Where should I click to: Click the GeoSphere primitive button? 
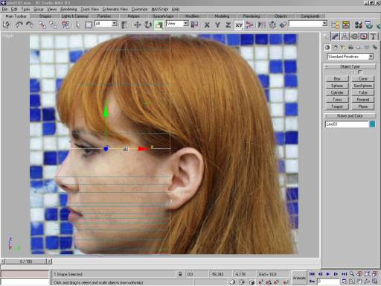pyautogui.click(x=363, y=86)
